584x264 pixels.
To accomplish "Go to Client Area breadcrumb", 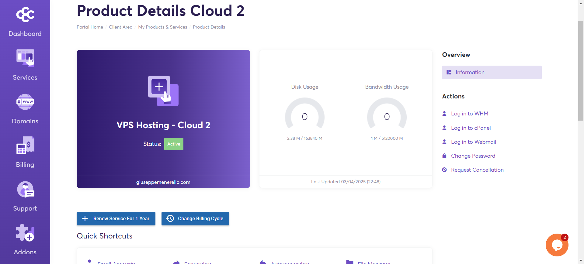I will click(120, 27).
